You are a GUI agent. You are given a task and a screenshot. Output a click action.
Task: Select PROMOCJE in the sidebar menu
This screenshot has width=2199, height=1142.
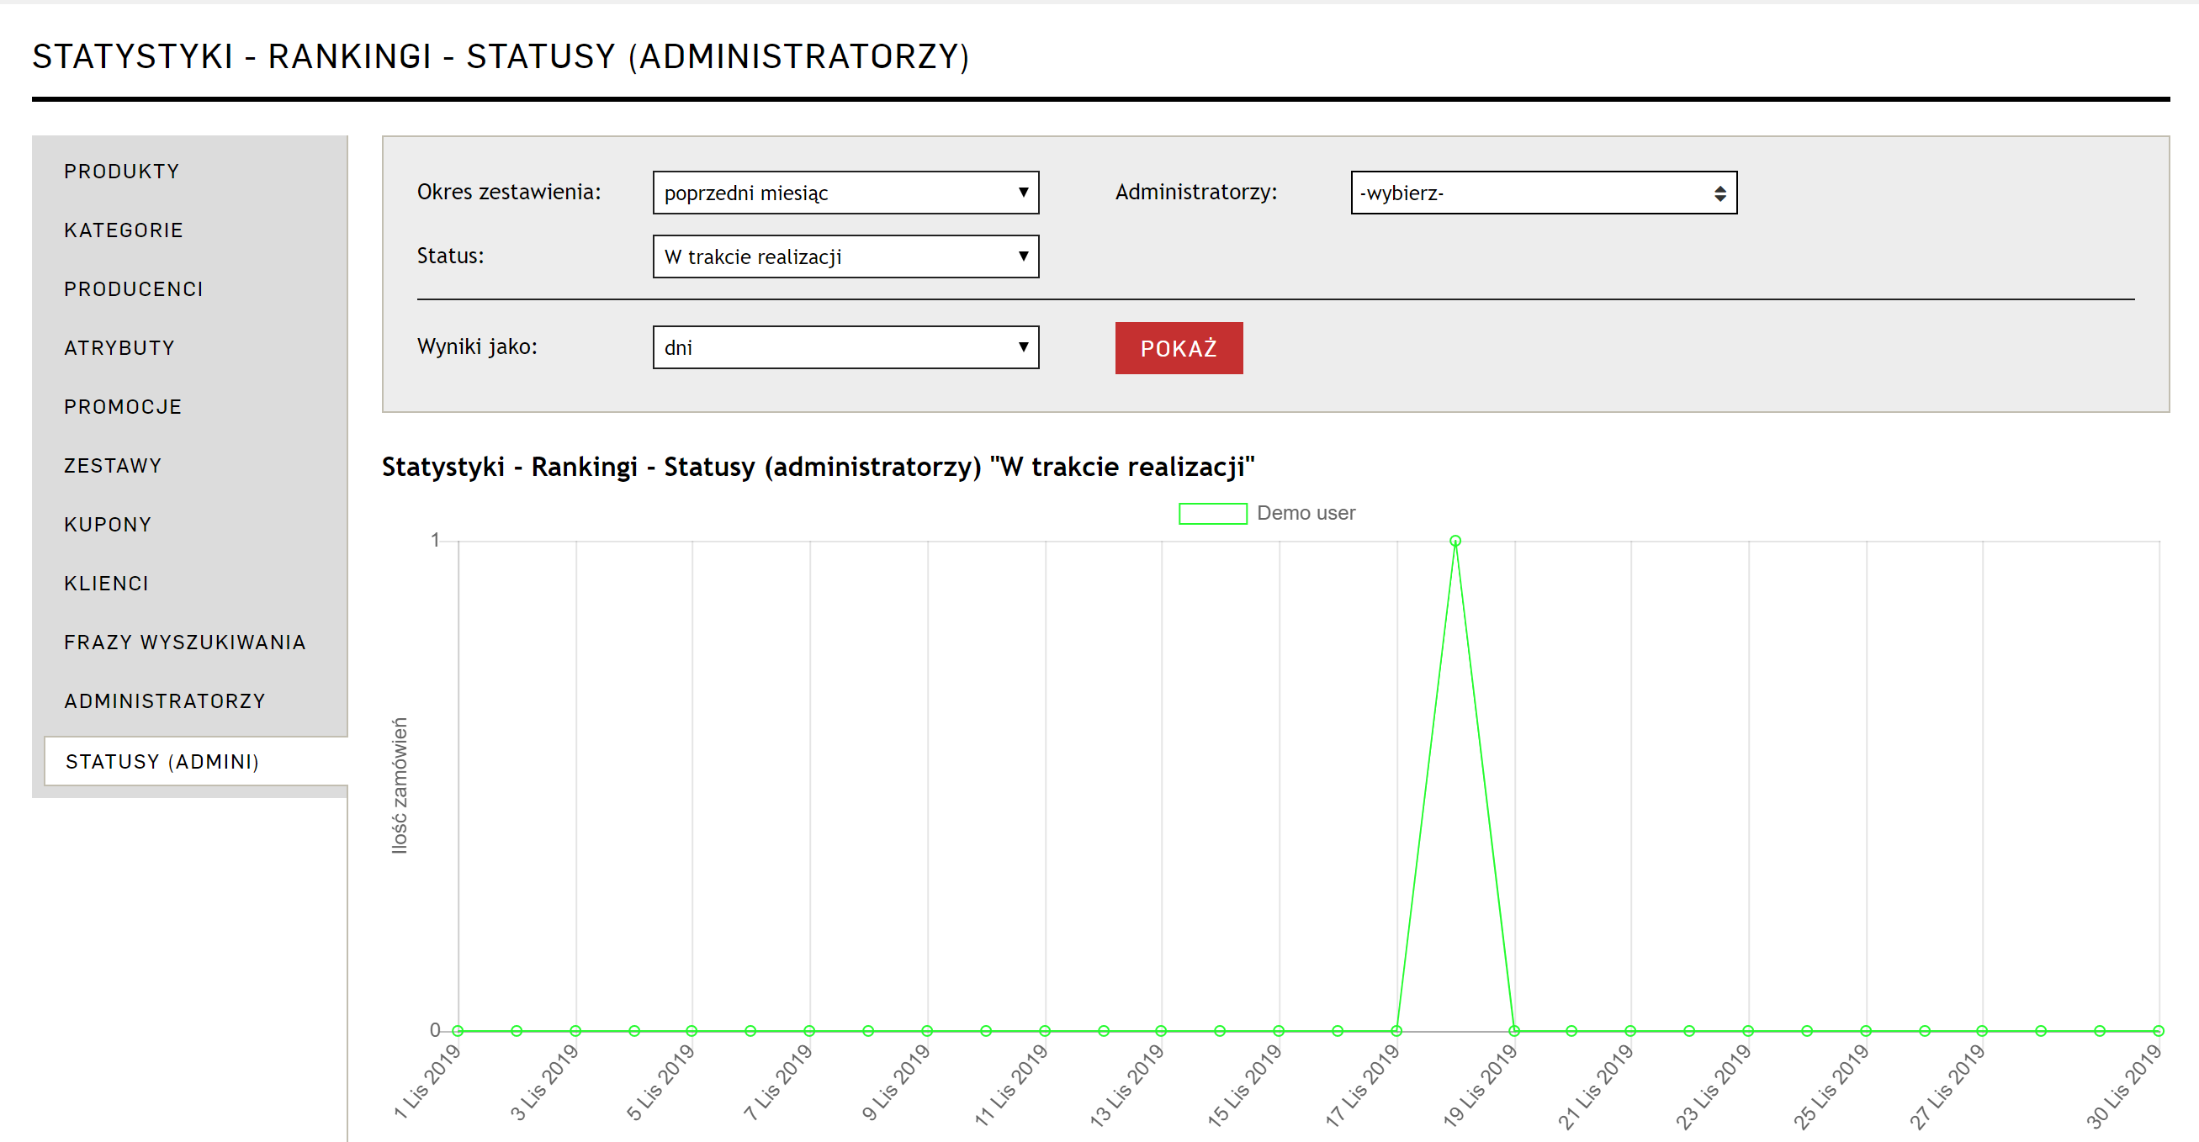[x=123, y=407]
